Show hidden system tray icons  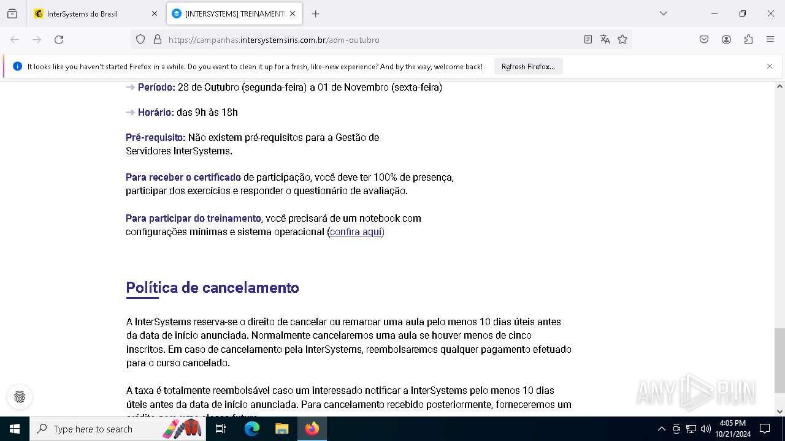pos(661,429)
